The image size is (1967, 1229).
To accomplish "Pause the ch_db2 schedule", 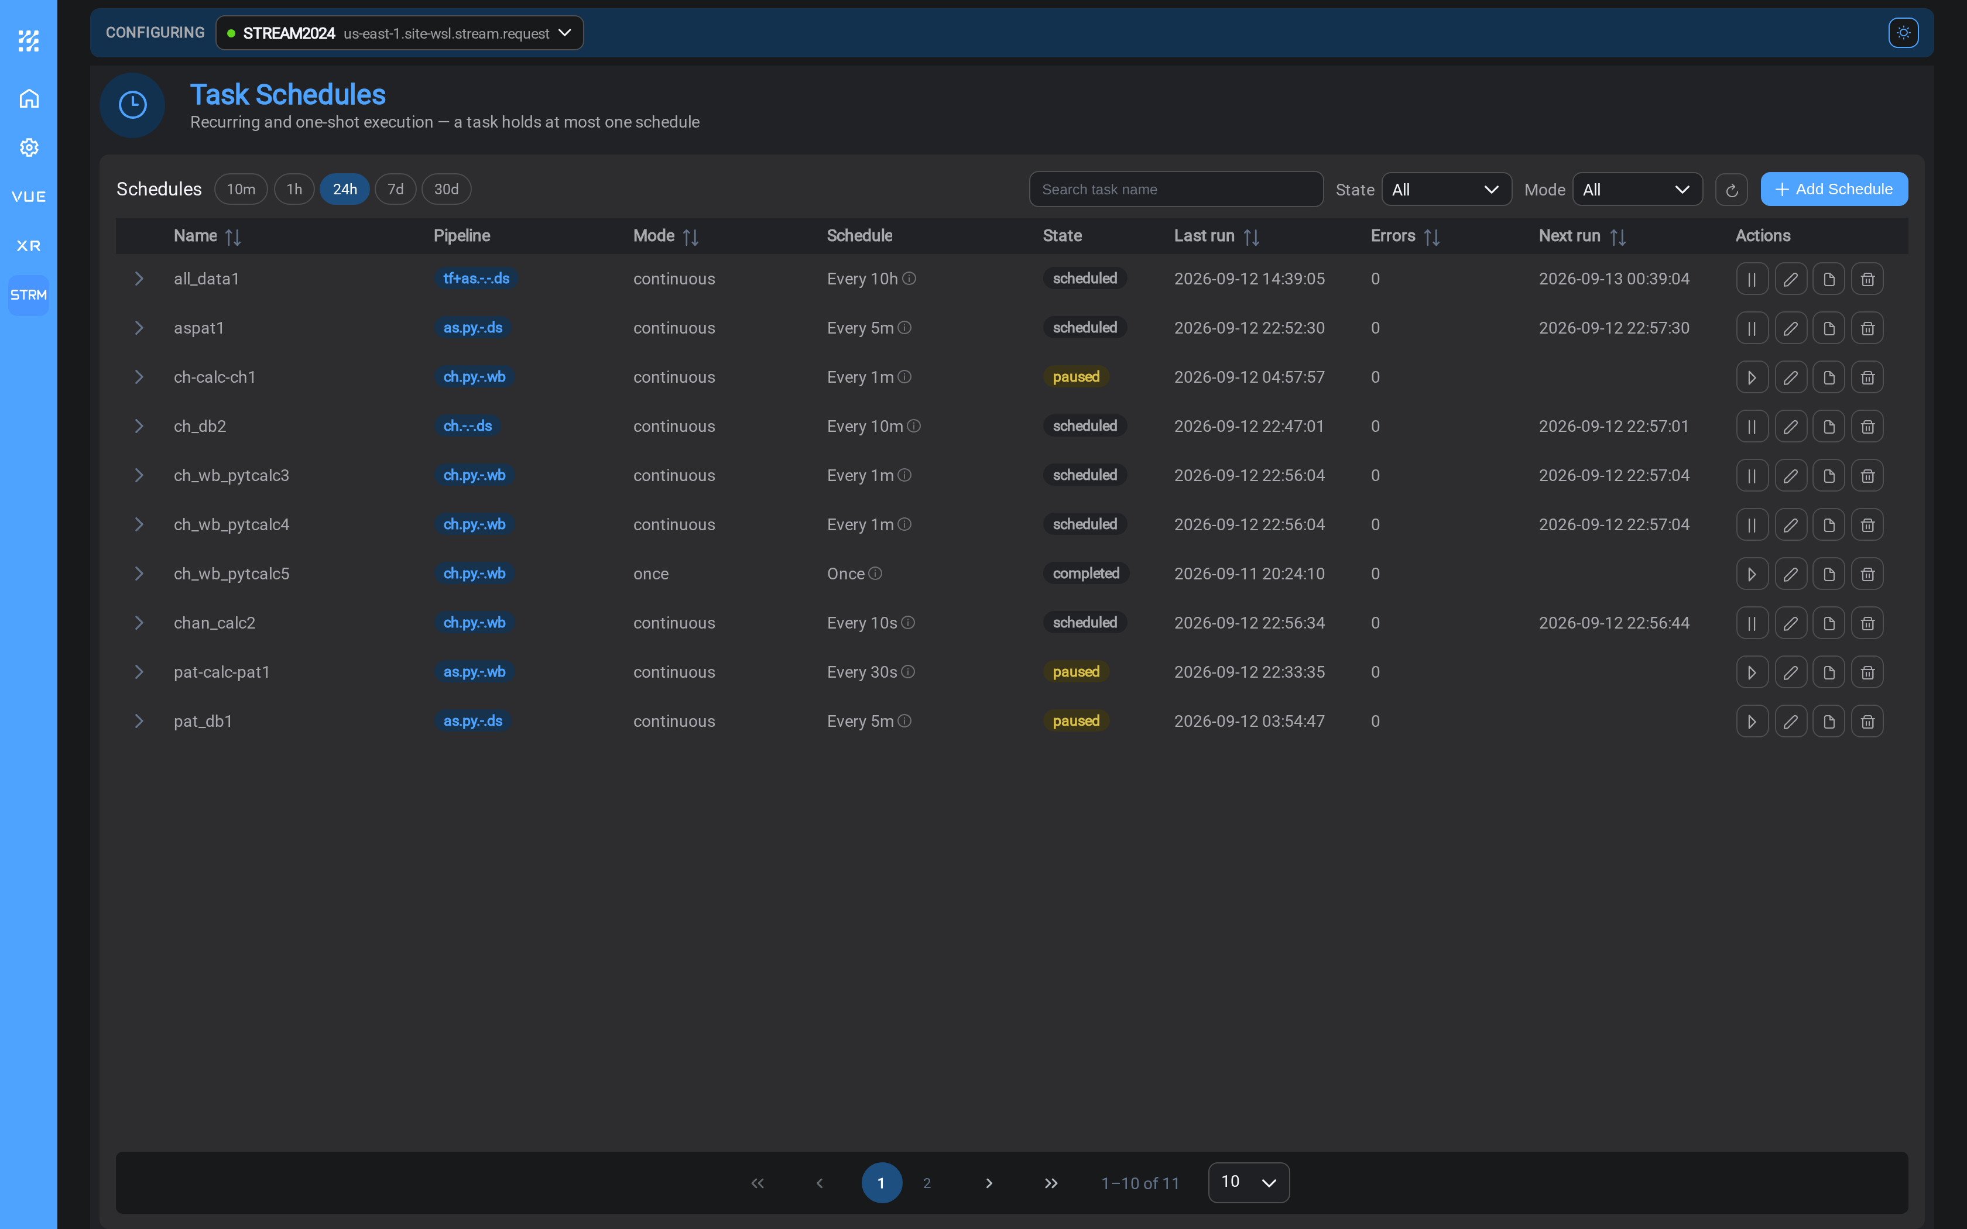I will click(1752, 427).
